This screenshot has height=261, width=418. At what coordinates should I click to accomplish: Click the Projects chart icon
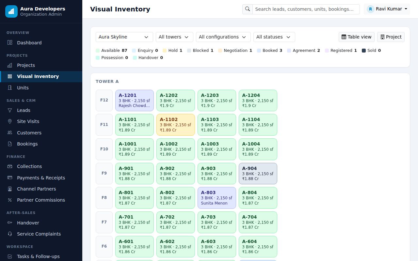pyautogui.click(x=10, y=65)
